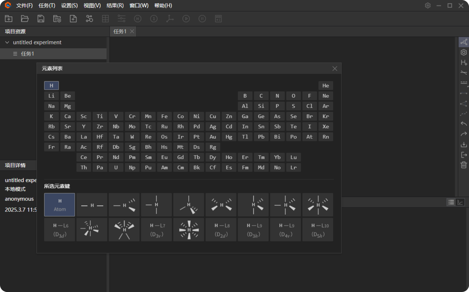469x292 pixels.
Task: Click the hexagon ring tool in right sidebar
Action: pos(464,52)
